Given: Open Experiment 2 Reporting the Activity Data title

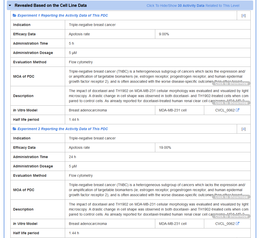Looking at the screenshot, I should (x=63, y=129).
